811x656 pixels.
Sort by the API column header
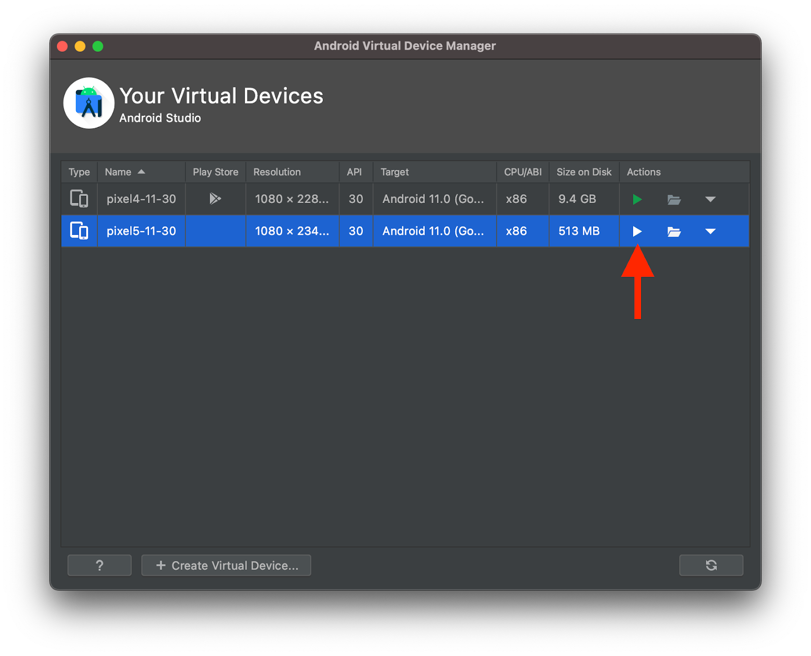point(356,172)
